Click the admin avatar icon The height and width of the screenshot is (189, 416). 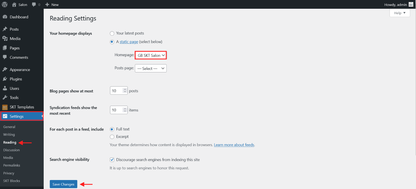coord(411,4)
